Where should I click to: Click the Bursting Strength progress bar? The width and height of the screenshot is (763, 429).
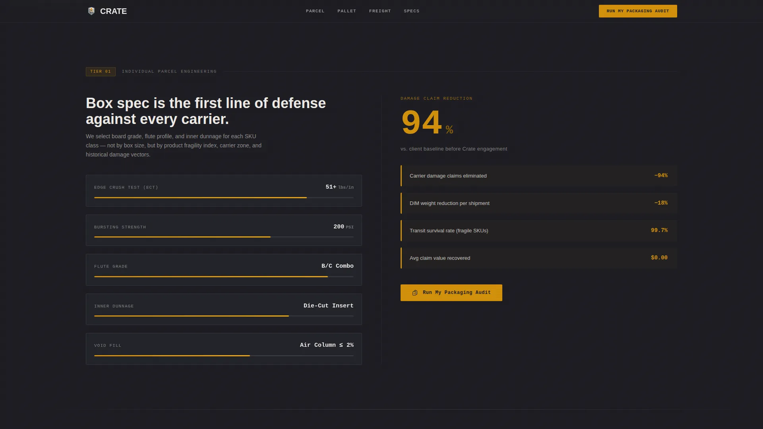[224, 237]
